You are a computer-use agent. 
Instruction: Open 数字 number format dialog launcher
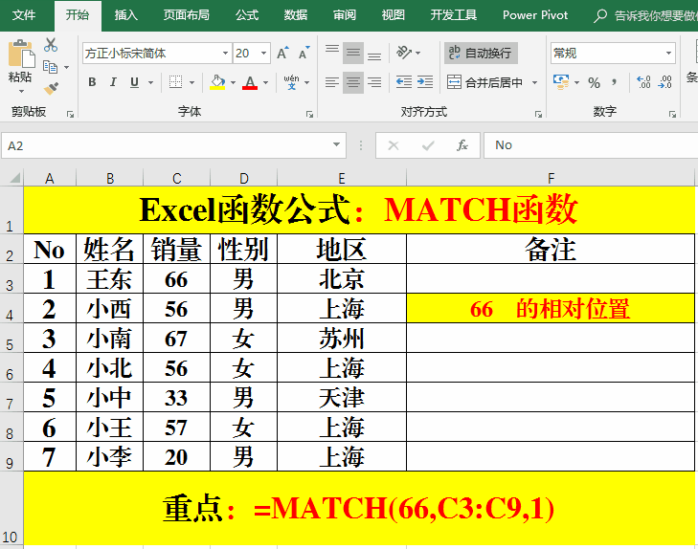pyautogui.click(x=672, y=115)
